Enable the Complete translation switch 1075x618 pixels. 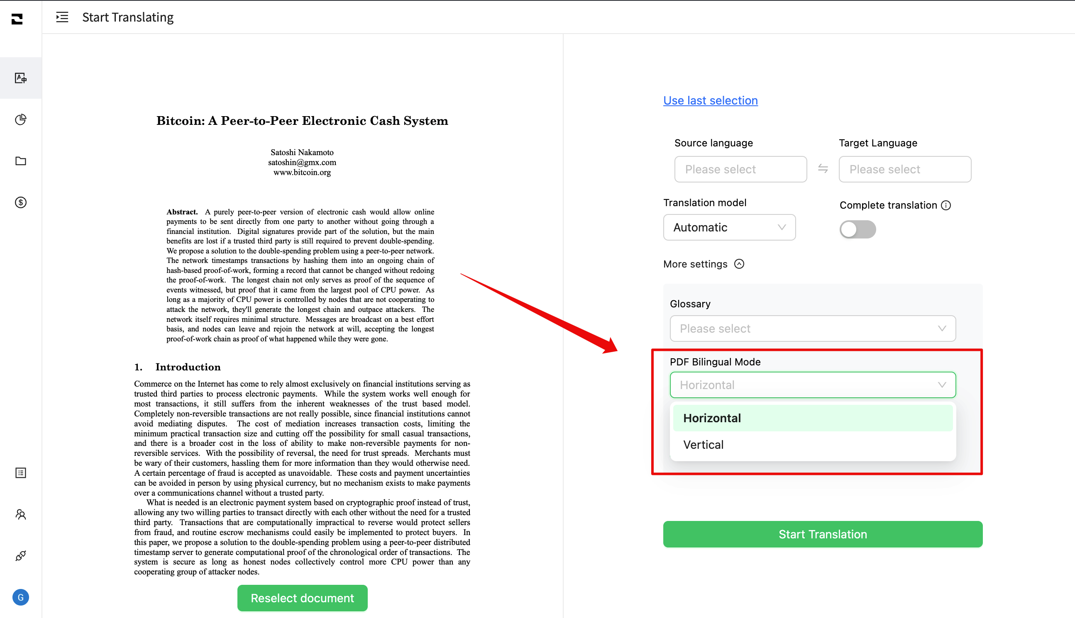[x=857, y=230]
